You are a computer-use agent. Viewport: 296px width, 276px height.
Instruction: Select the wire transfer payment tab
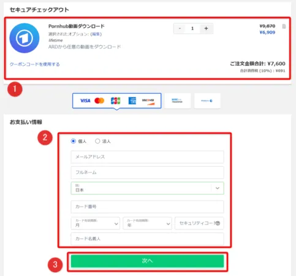pyautogui.click(x=177, y=101)
